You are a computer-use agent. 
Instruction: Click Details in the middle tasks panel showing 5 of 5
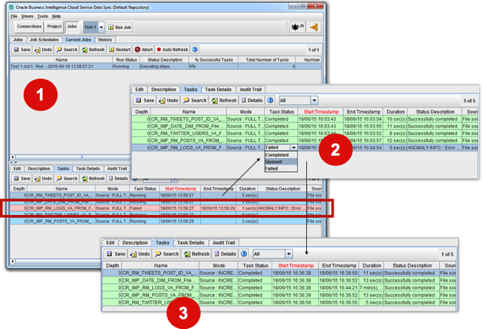[x=252, y=101]
